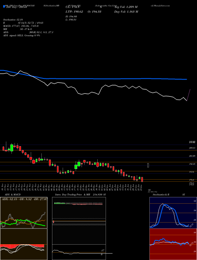
Task: Click the 'Stochastics & R SI' panel title
Action: [169, 195]
